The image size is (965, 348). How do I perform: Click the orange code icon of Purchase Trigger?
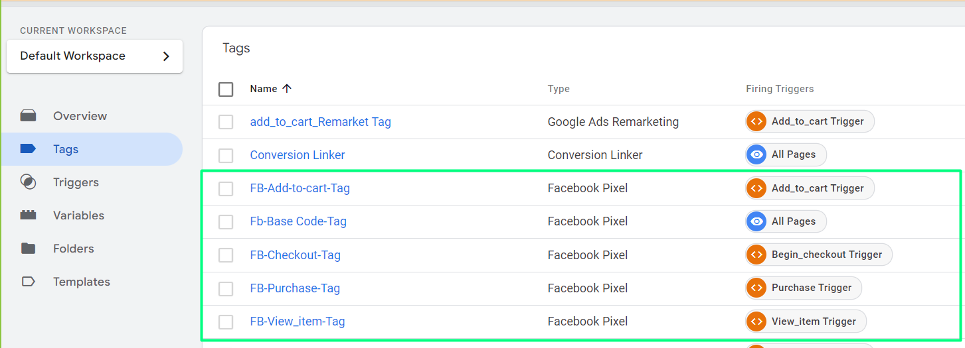point(756,288)
